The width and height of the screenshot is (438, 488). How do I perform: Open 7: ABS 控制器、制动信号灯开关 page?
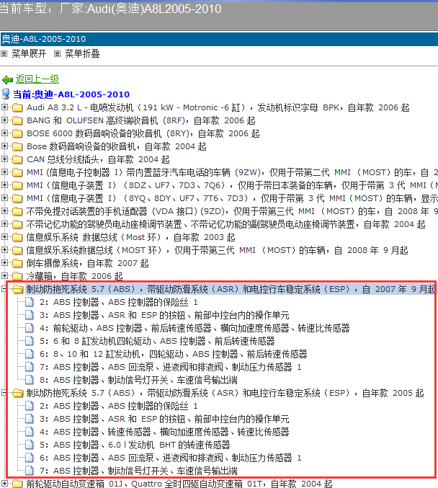138,471
